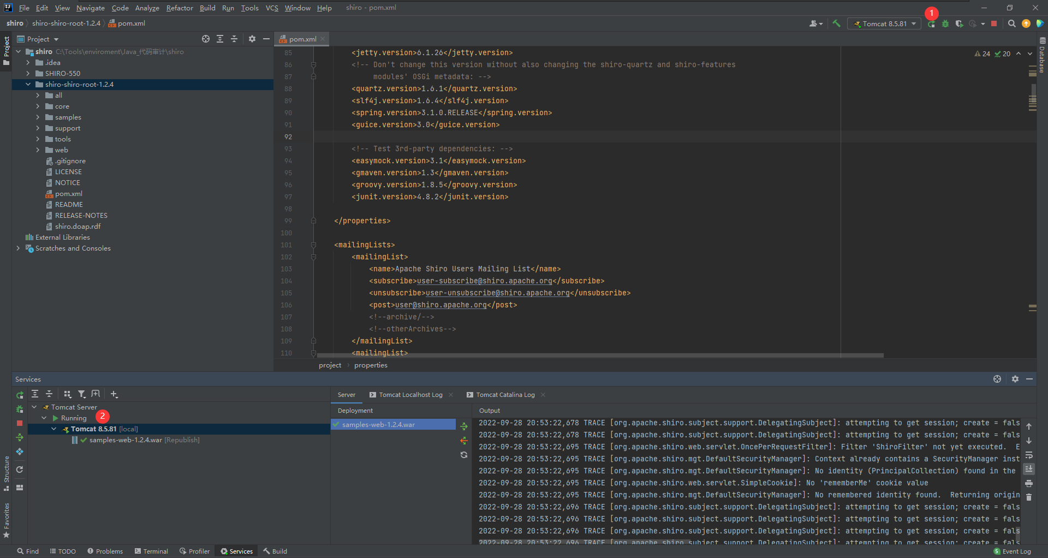Screen dimensions: 1048x558
Task: Toggle the Project tool window side tab
Action: coord(6,51)
